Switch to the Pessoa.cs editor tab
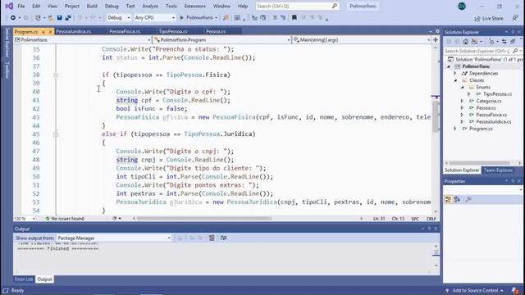The width and height of the screenshot is (525, 295). [x=216, y=31]
